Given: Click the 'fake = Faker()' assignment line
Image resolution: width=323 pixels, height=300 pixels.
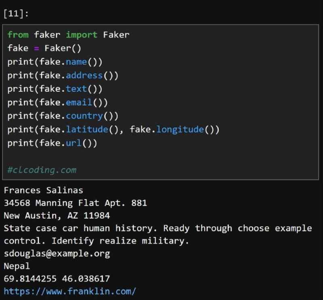Looking at the screenshot, I should click(x=44, y=48).
